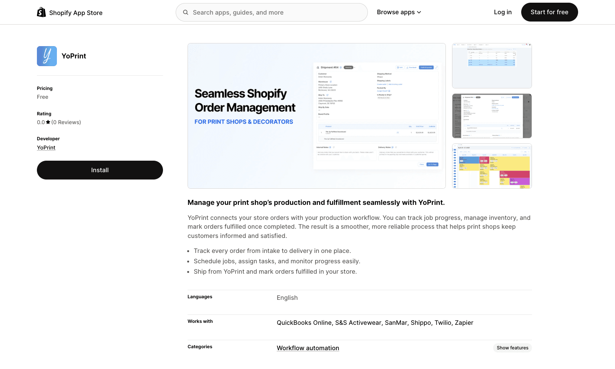Click the '(0 Reviews)' text
This screenshot has height=369, width=615.
point(66,122)
